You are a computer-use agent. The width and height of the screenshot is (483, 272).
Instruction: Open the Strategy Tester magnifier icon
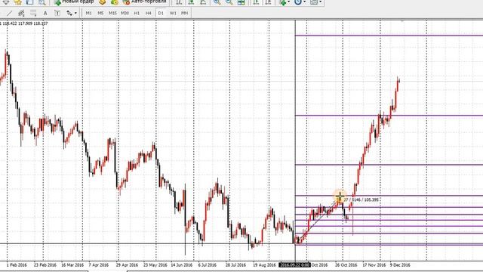[42, 2]
